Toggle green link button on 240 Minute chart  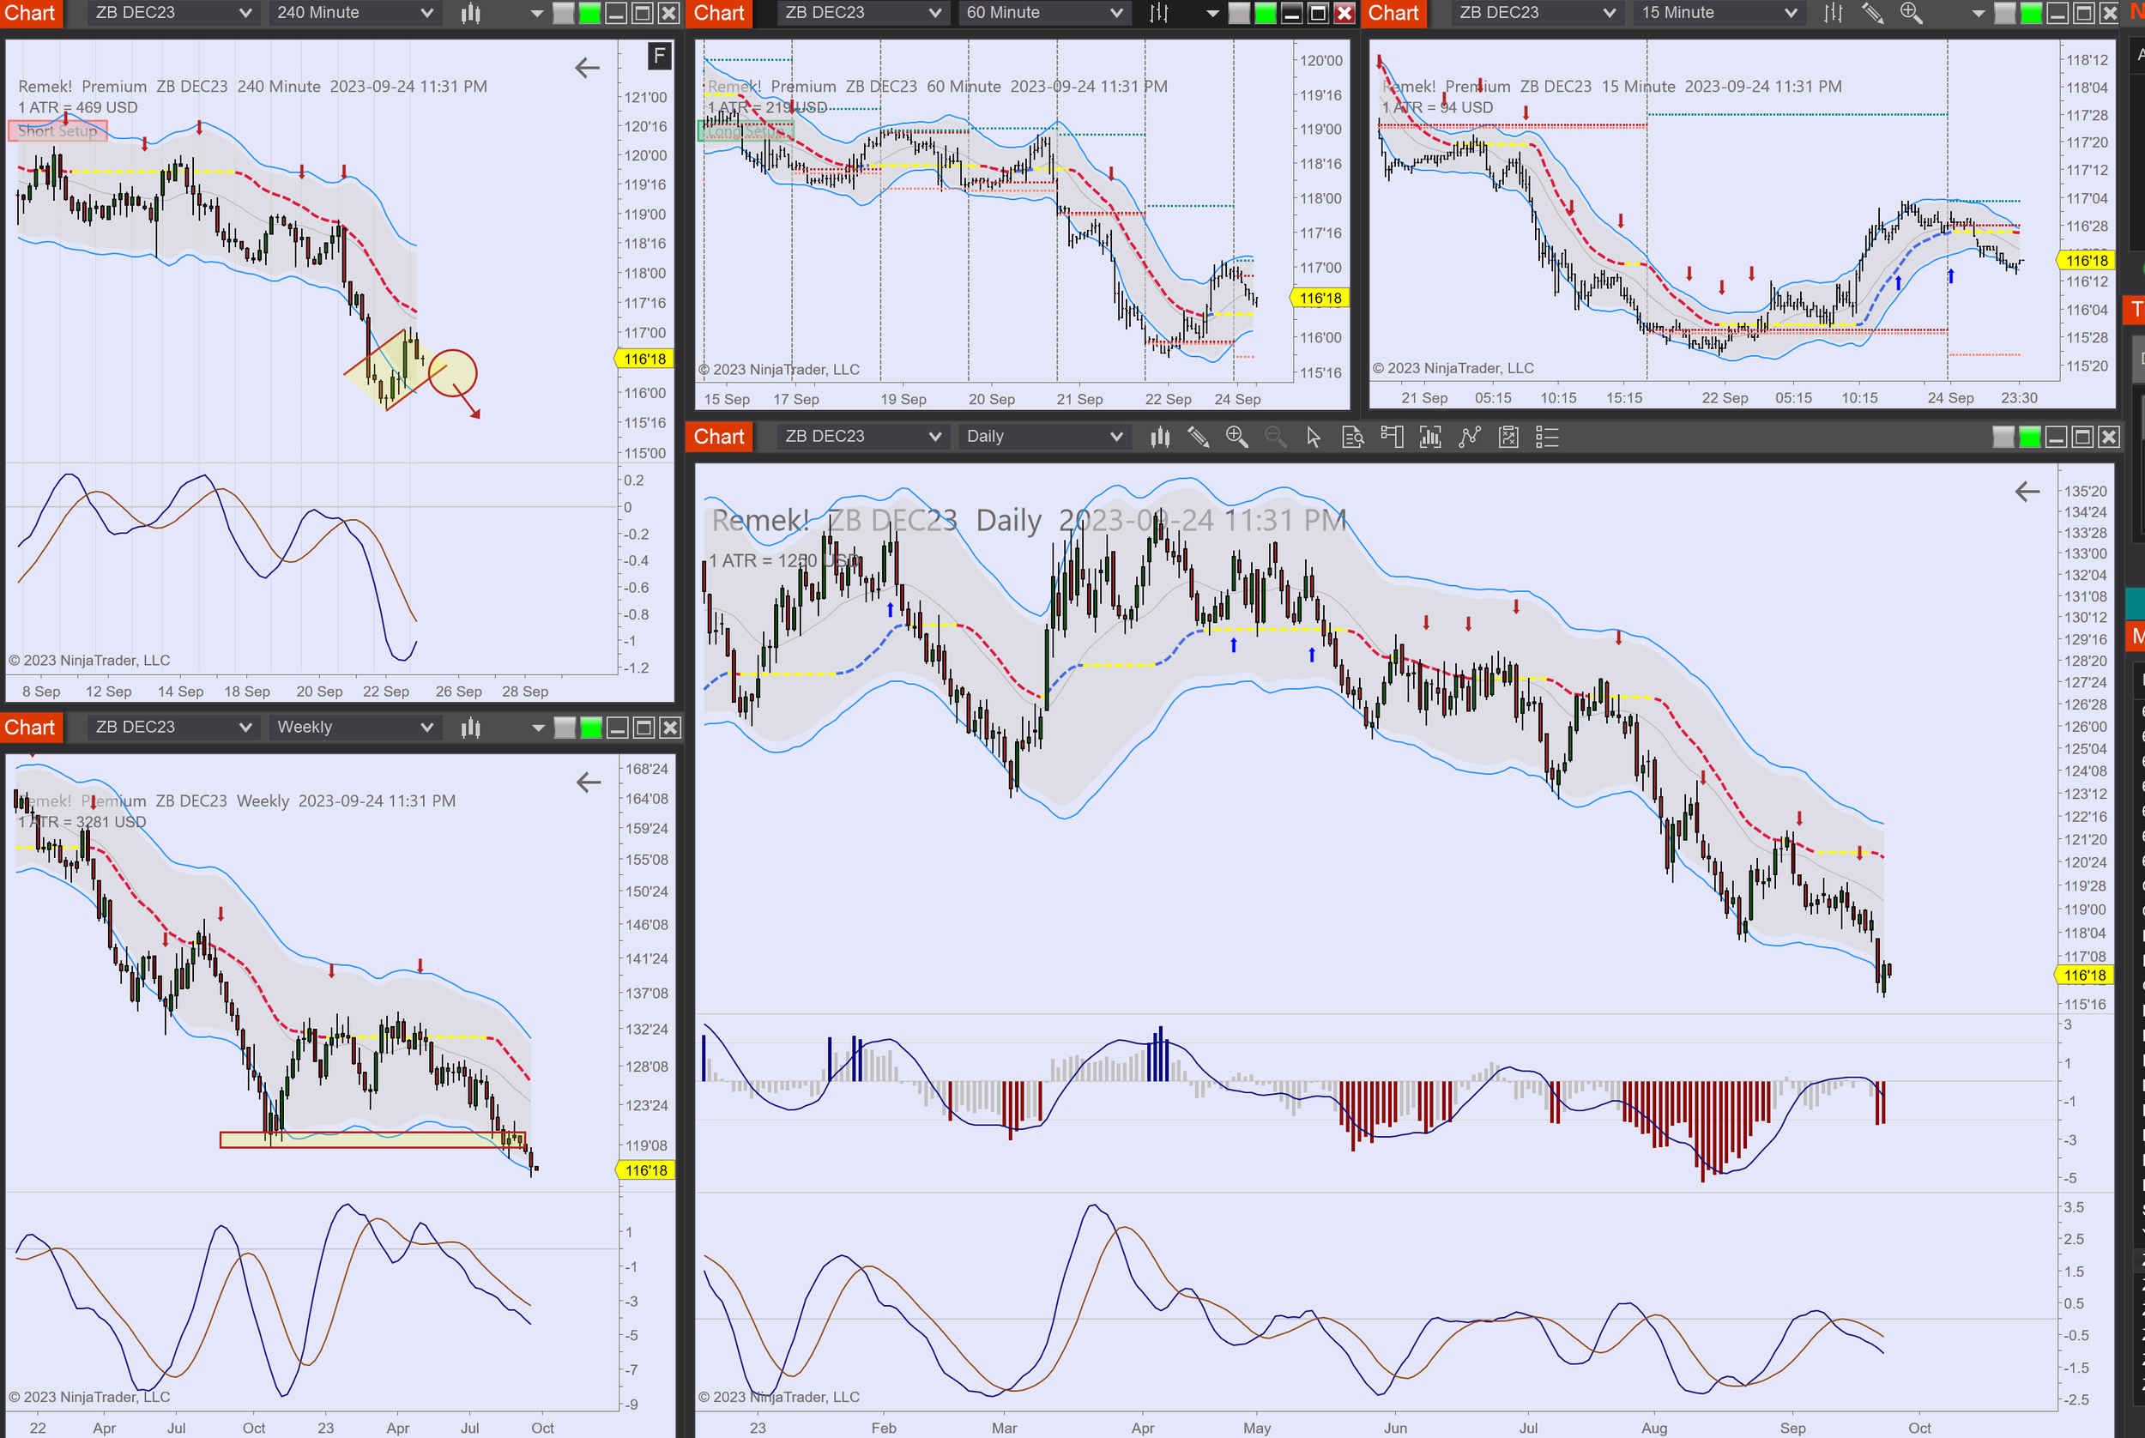click(589, 13)
